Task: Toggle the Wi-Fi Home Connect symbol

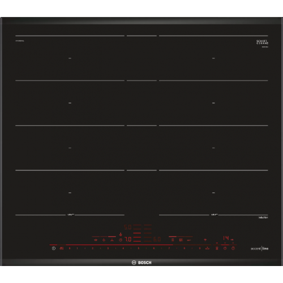Action: 205,240
